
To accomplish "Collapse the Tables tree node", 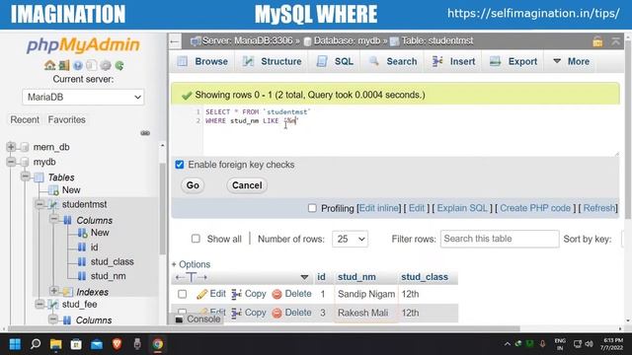I will [x=25, y=177].
